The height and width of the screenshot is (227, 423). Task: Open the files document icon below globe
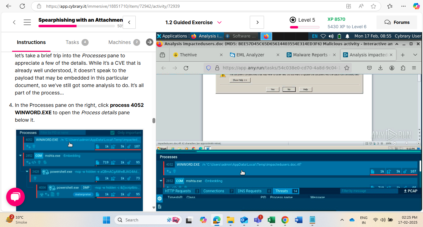pyautogui.click(x=160, y=206)
